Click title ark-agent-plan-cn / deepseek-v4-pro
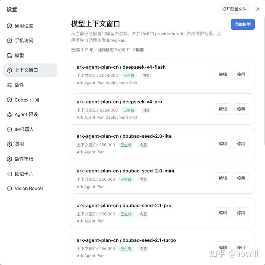The image size is (265, 265). (119, 102)
